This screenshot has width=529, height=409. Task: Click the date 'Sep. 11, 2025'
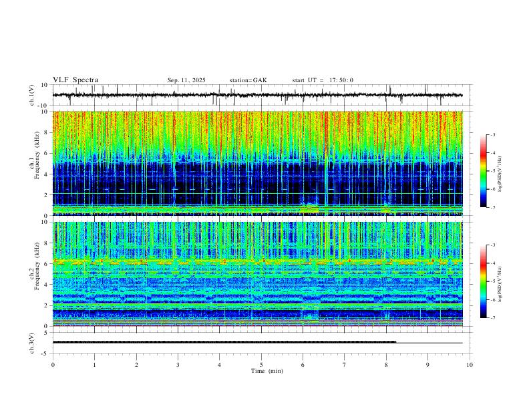[186, 80]
